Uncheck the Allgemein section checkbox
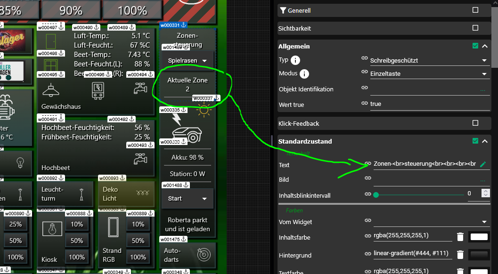 point(475,46)
